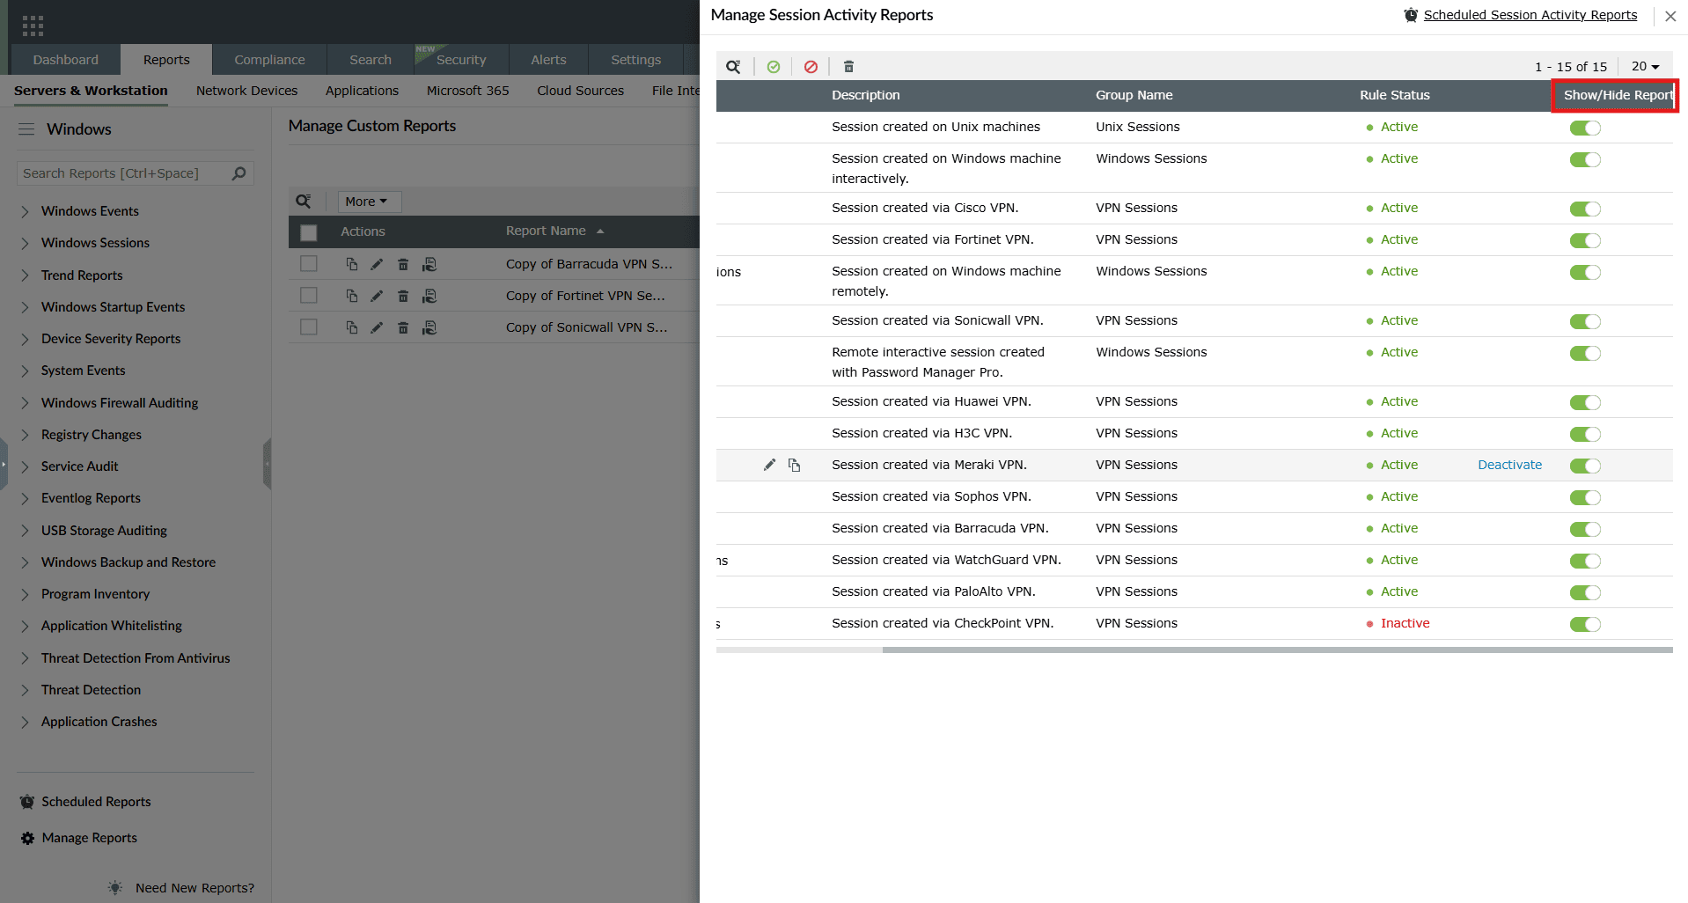1688x903 pixels.
Task: Expand the Threat Detection From Antivirus node
Action: (25, 658)
